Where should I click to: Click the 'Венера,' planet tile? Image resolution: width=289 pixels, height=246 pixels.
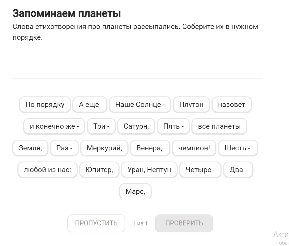[x=149, y=148]
